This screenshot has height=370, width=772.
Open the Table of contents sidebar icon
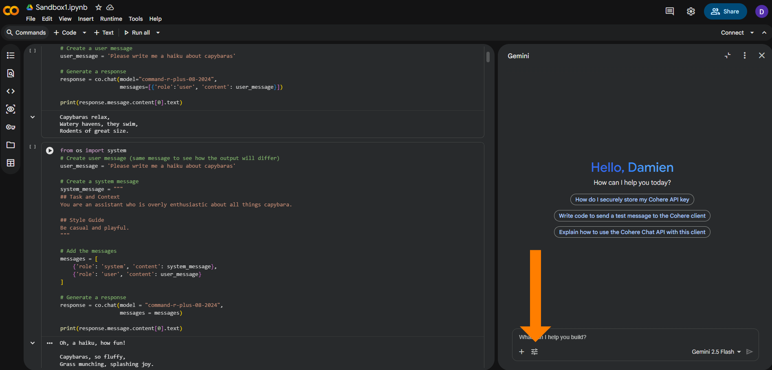[11, 55]
